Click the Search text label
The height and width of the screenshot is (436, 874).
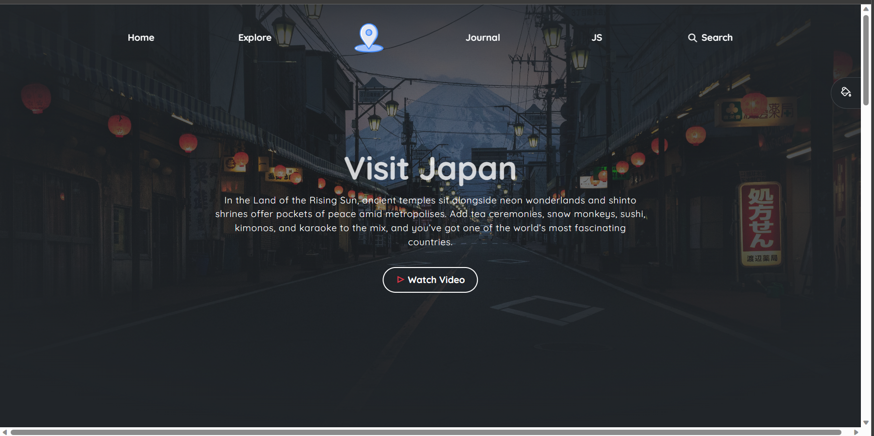[717, 38]
